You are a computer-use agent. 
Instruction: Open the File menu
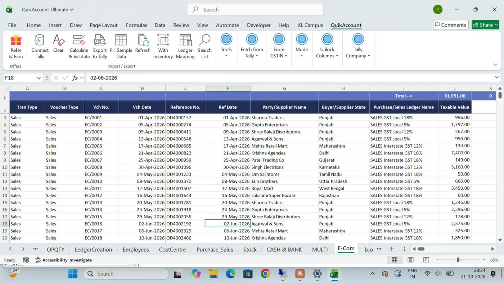coord(12,25)
